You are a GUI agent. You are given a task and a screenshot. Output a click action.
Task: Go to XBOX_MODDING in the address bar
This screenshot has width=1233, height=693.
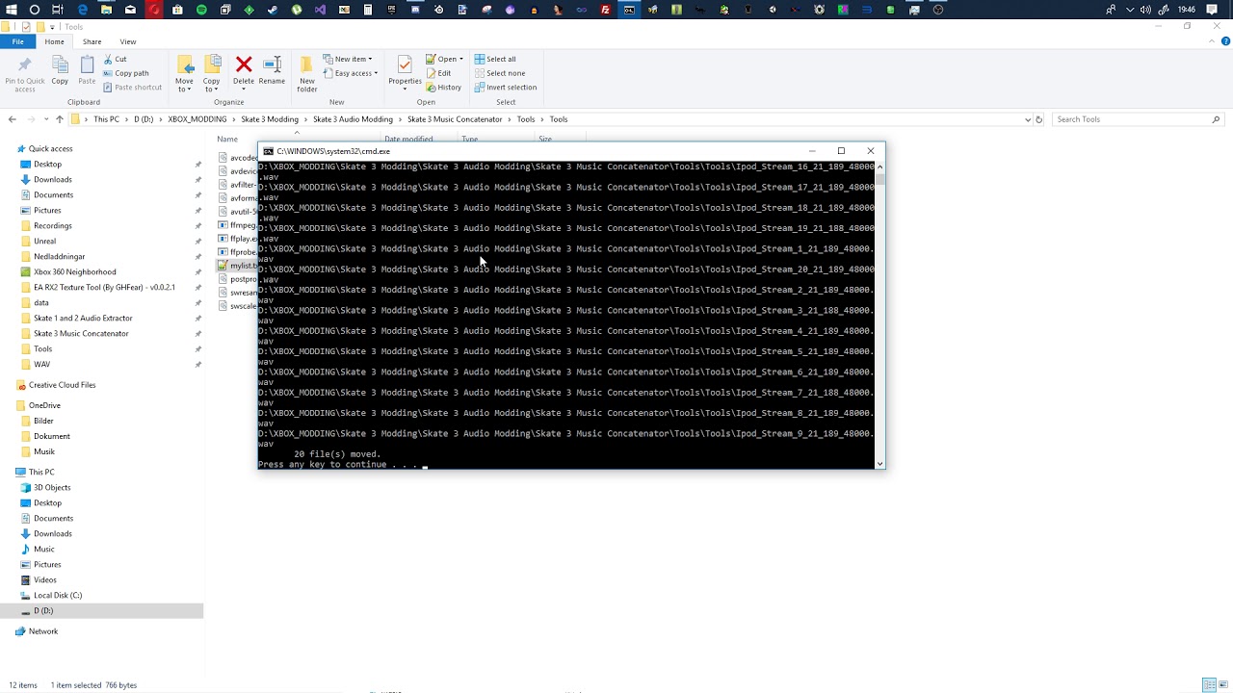pos(197,119)
